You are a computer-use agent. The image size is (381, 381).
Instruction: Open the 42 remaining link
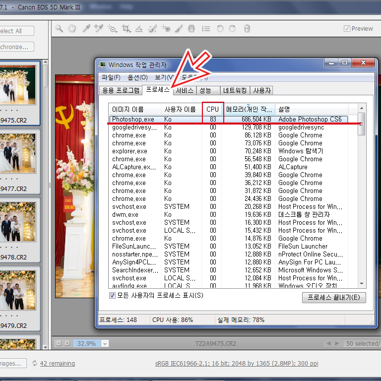58,363
